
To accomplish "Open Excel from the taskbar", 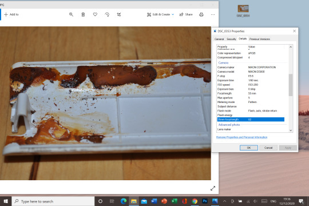I will pyautogui.click(x=175, y=201).
